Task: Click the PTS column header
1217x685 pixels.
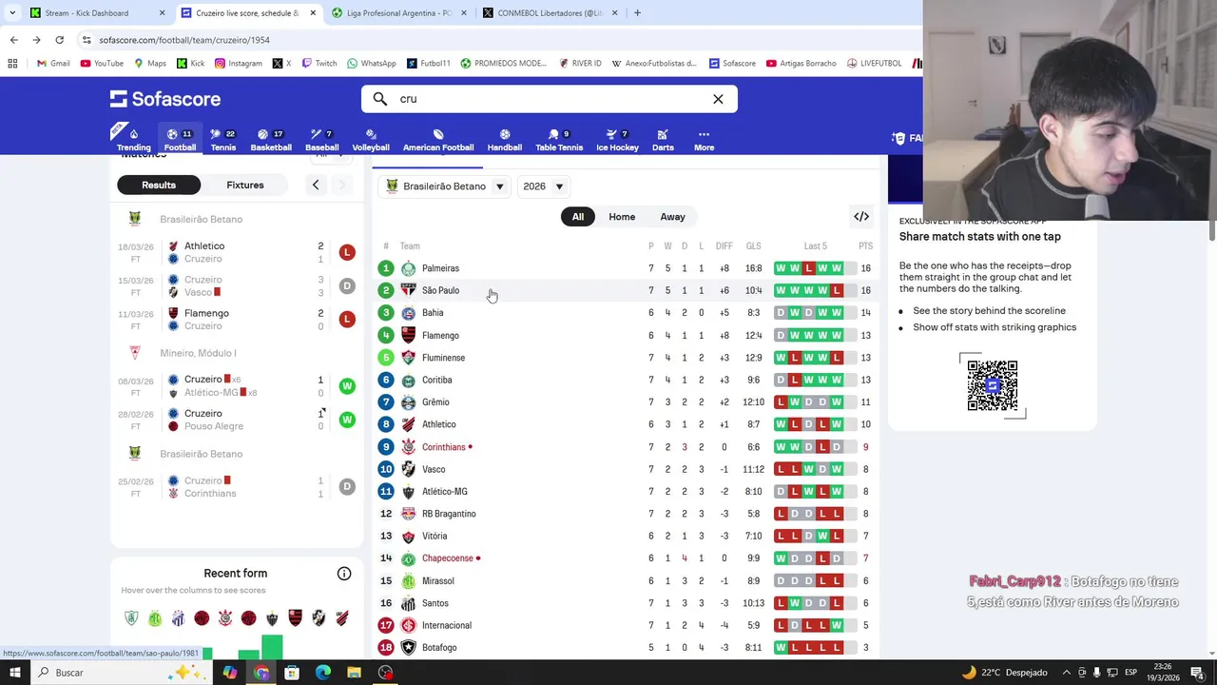Action: coord(865,246)
